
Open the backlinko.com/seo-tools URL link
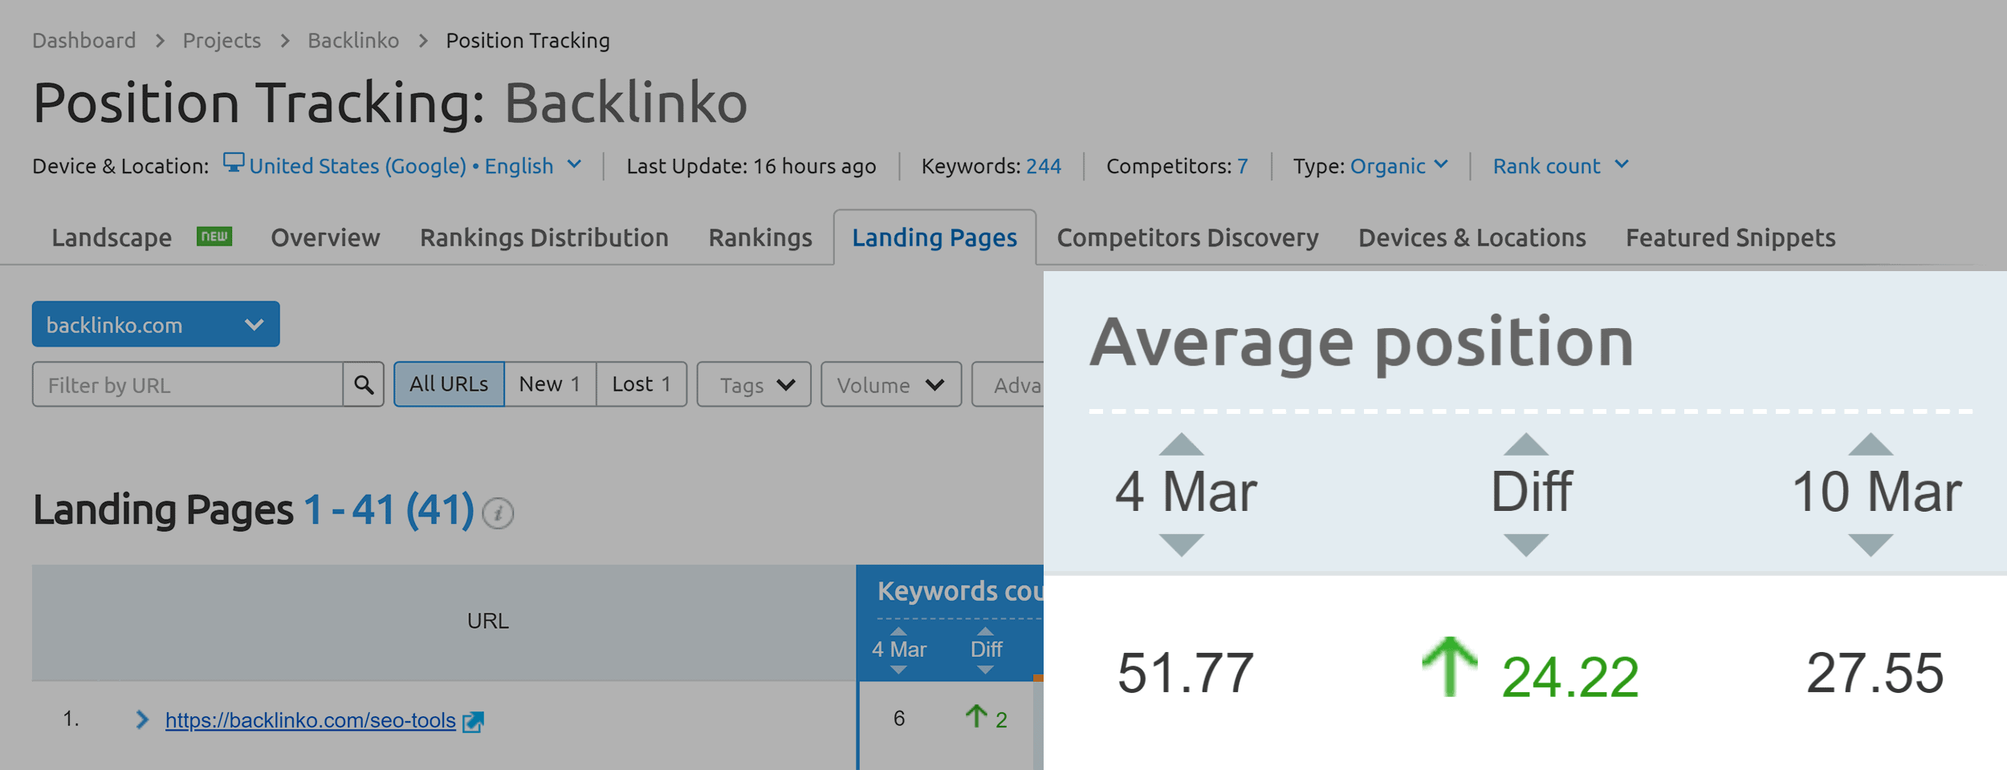311,720
